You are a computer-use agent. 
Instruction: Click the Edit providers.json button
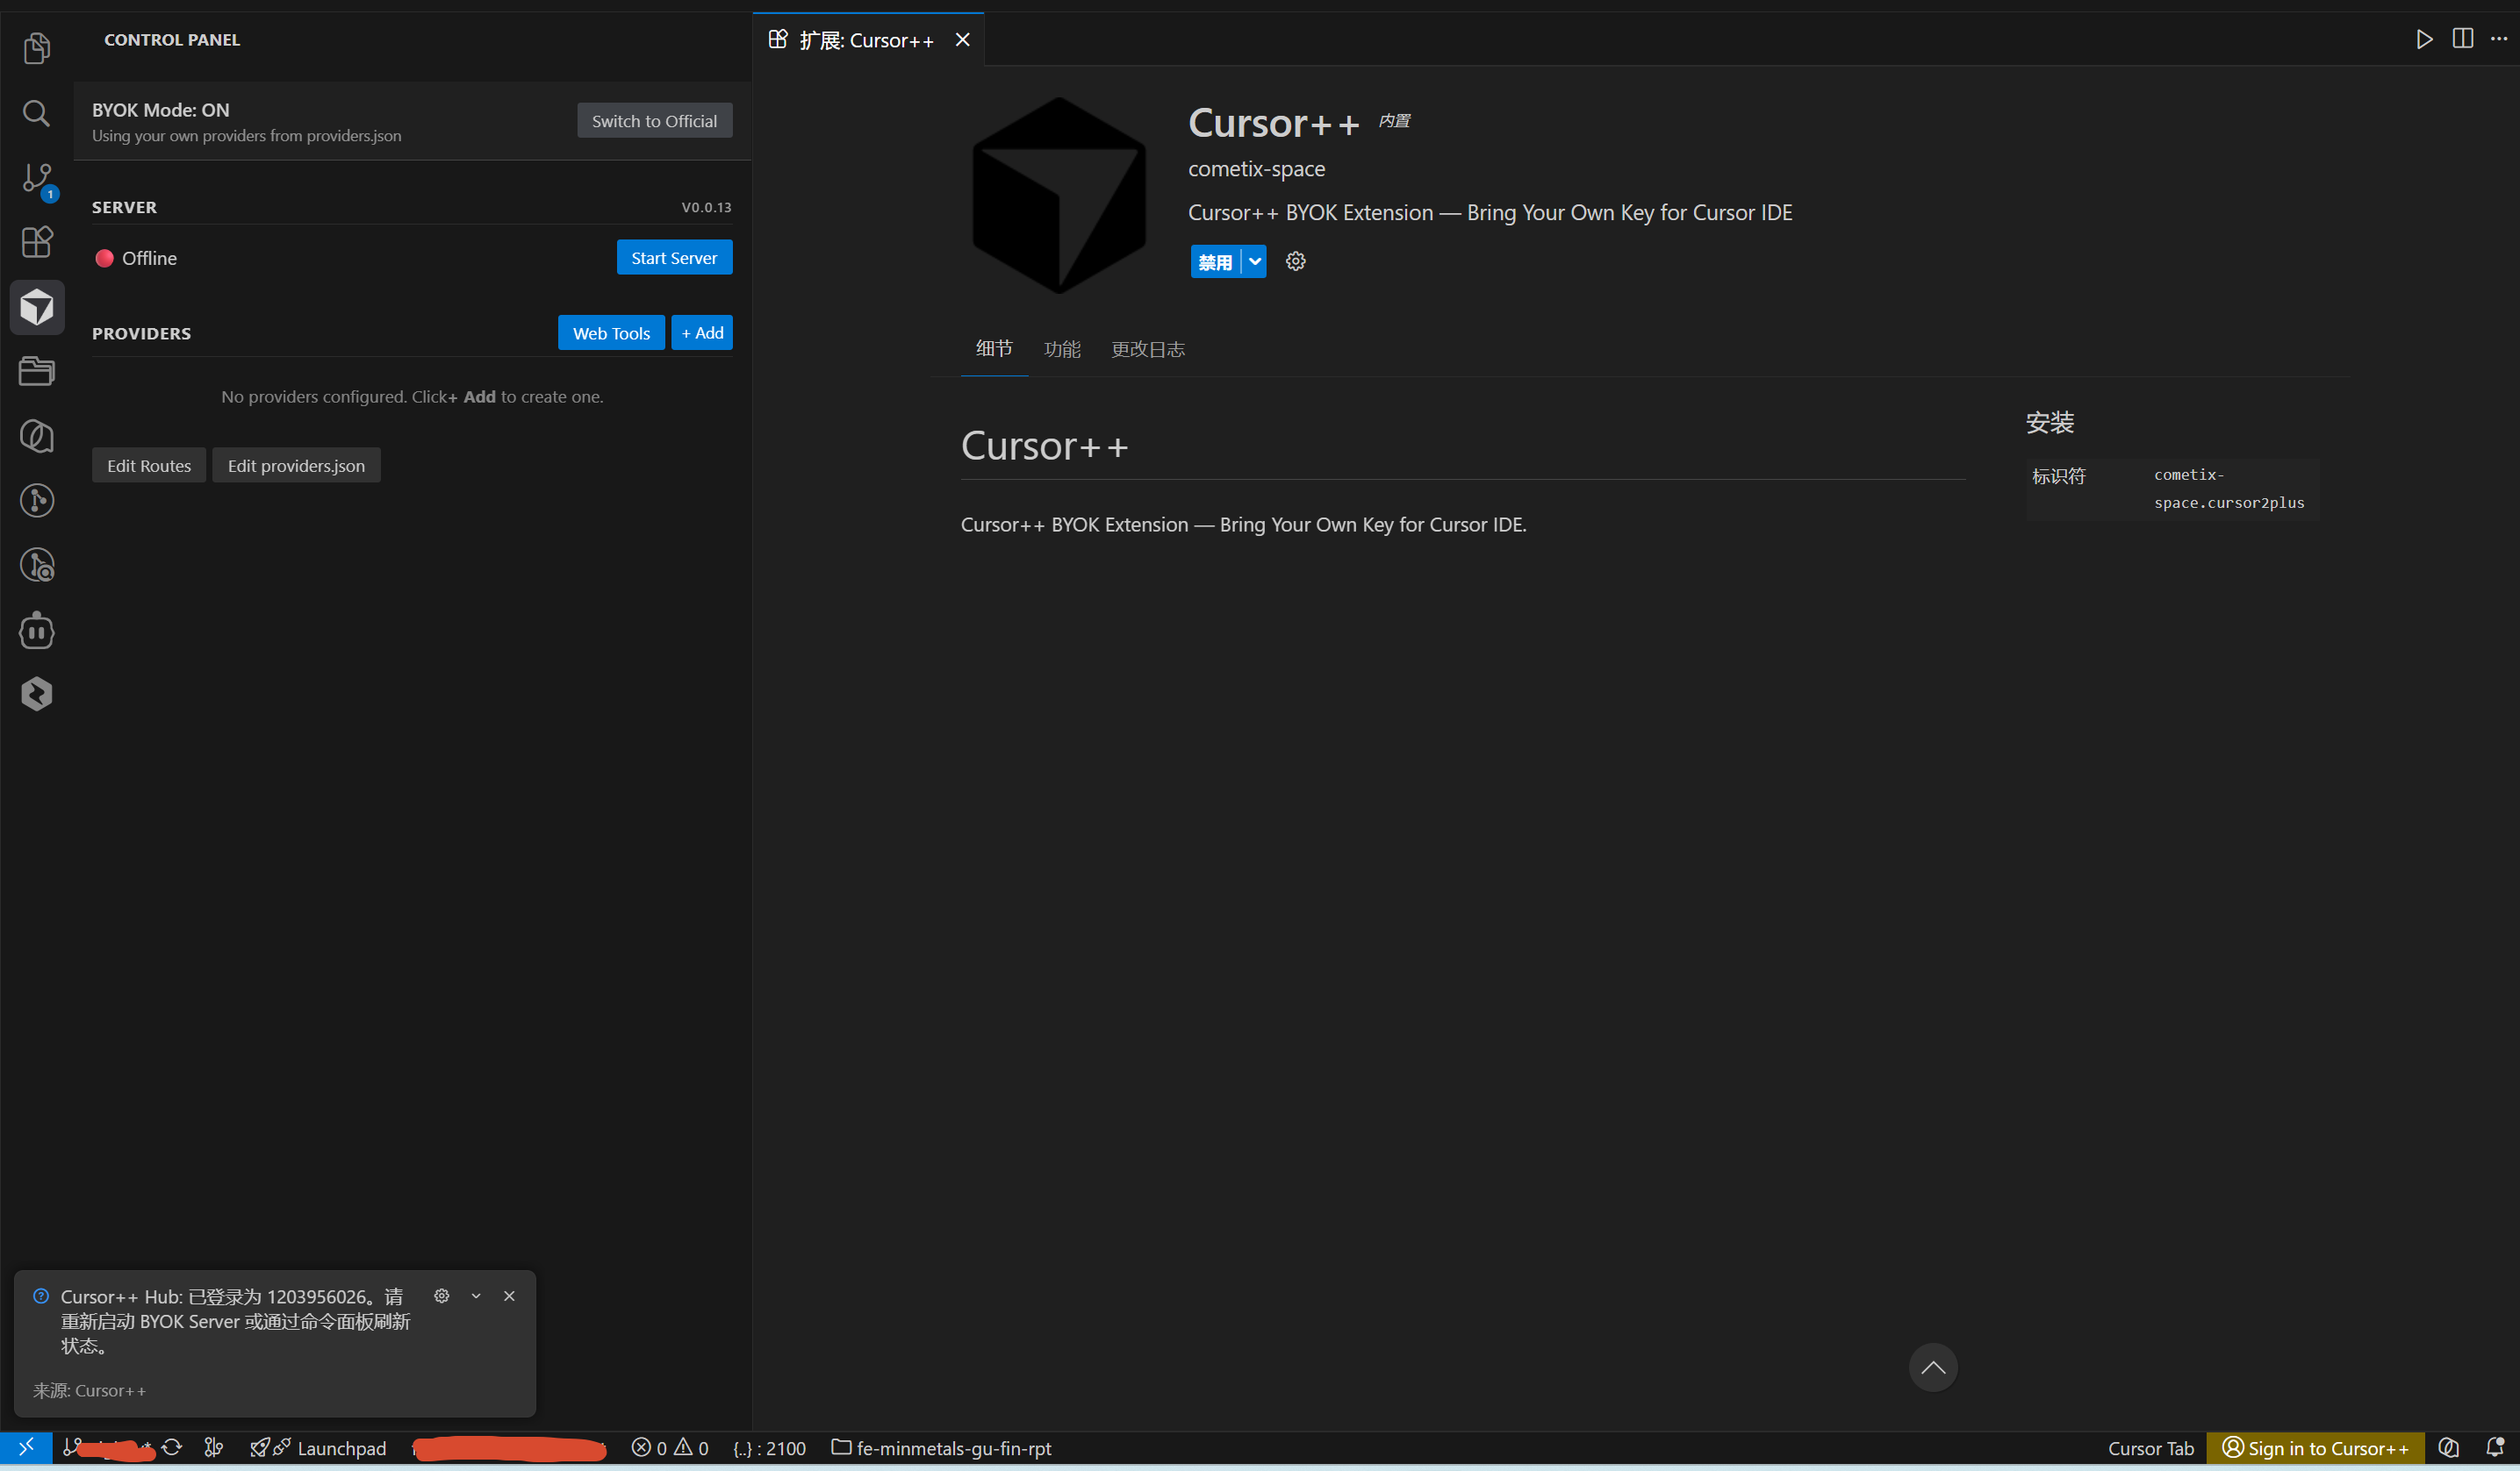pos(296,466)
